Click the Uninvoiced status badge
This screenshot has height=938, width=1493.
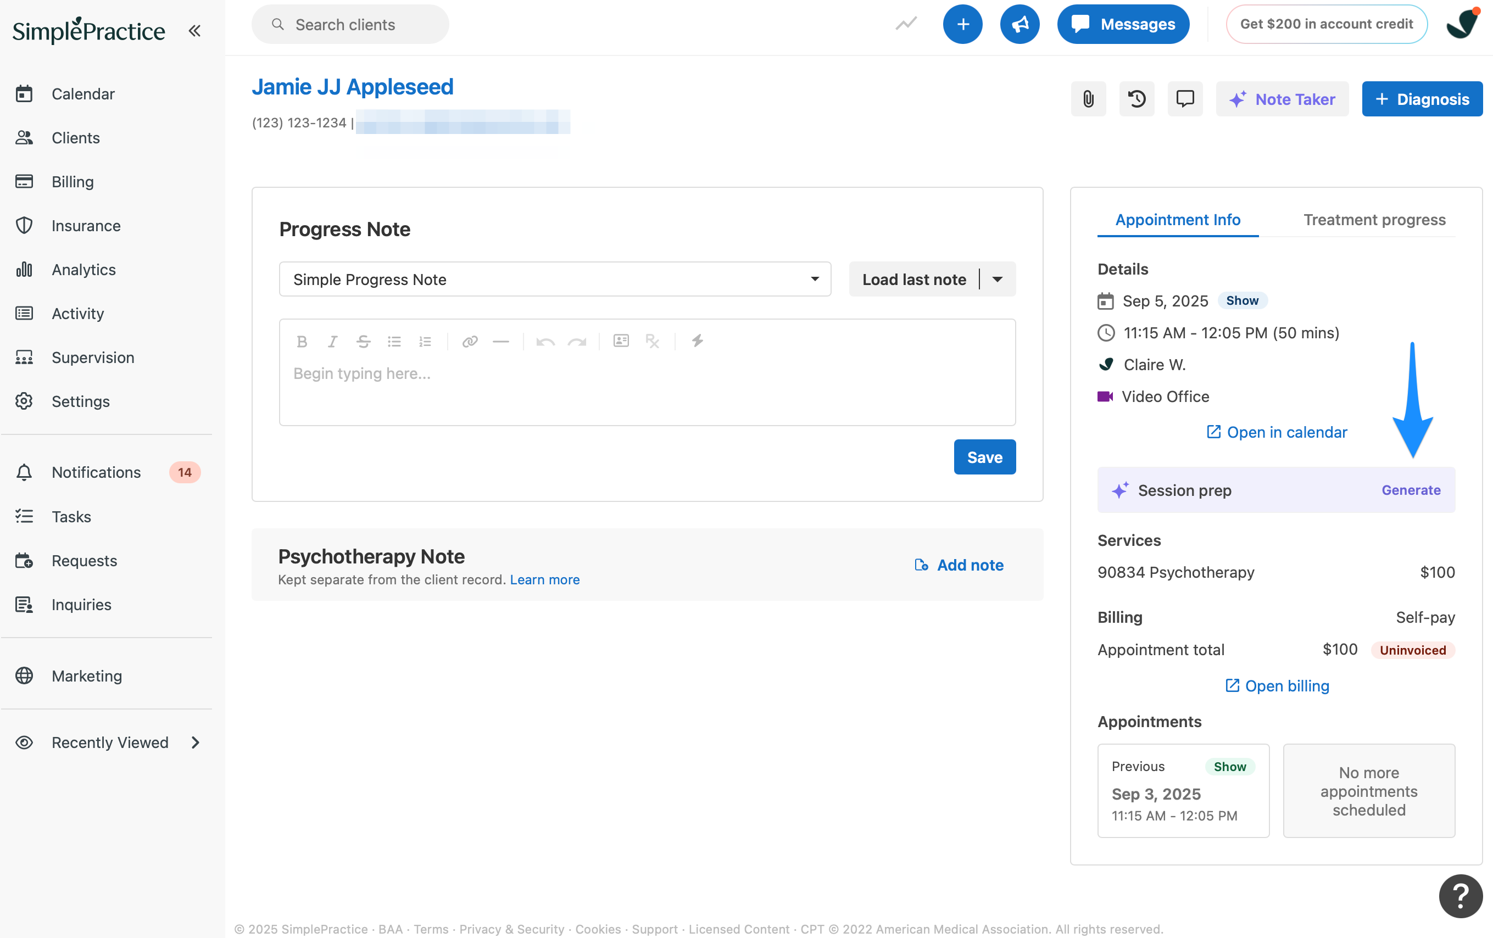[1412, 650]
